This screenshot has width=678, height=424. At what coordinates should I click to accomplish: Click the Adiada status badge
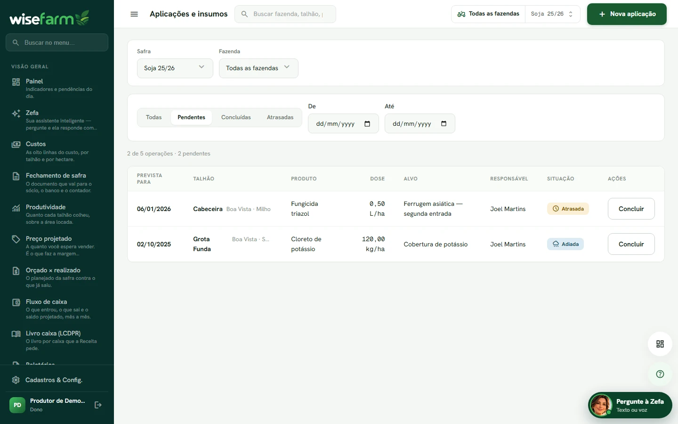(565, 244)
